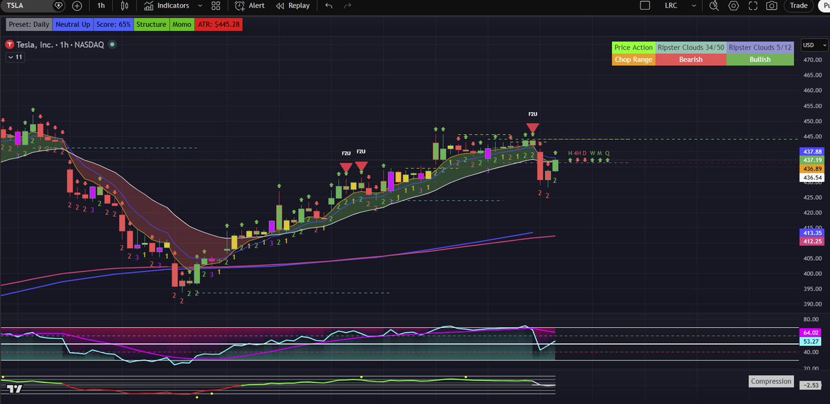Start bar Replay mode
830x404 pixels.
click(x=293, y=6)
